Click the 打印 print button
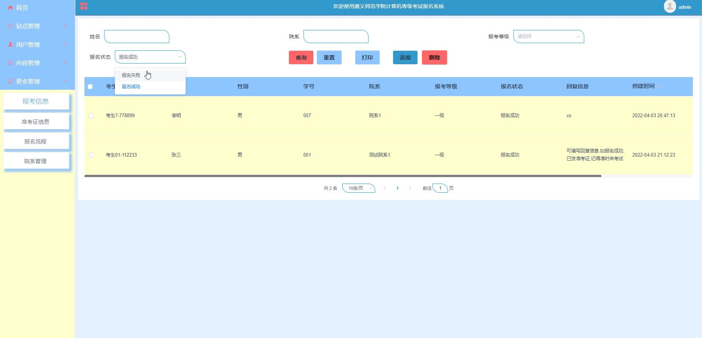 tap(367, 57)
